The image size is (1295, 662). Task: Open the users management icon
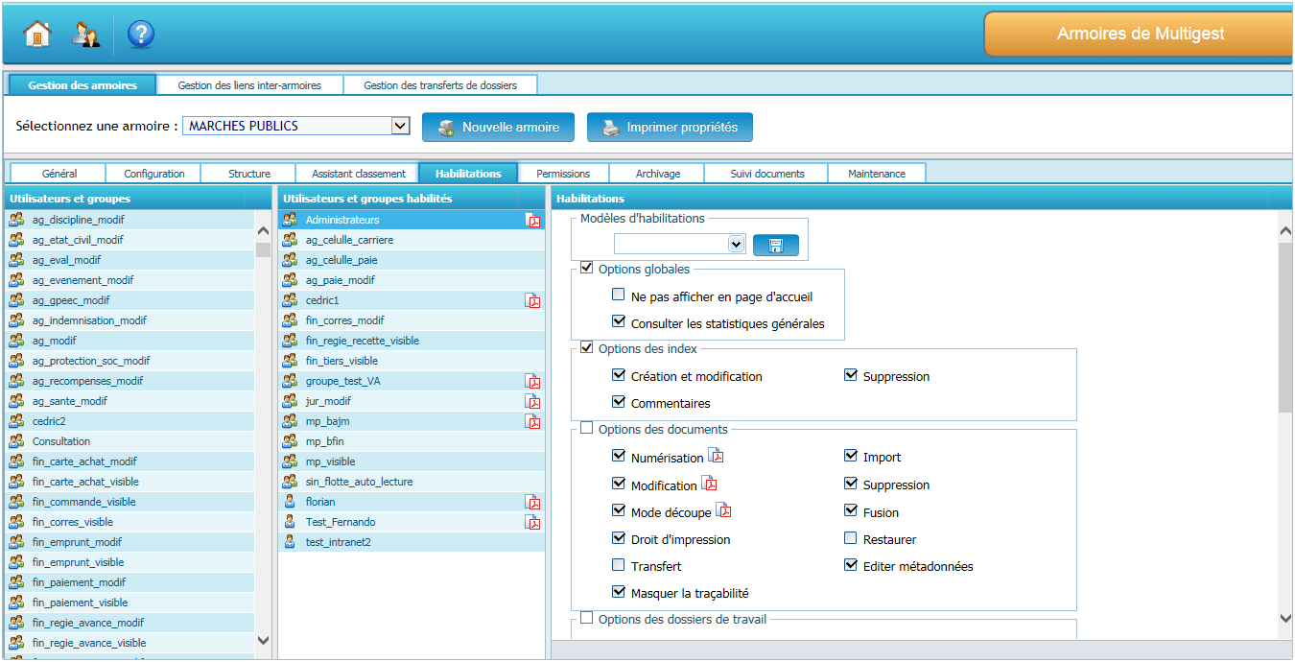tap(86, 35)
